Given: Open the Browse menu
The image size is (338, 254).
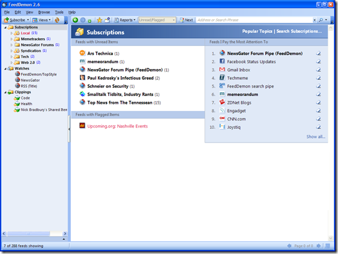Looking at the screenshot, I should click(x=44, y=12).
